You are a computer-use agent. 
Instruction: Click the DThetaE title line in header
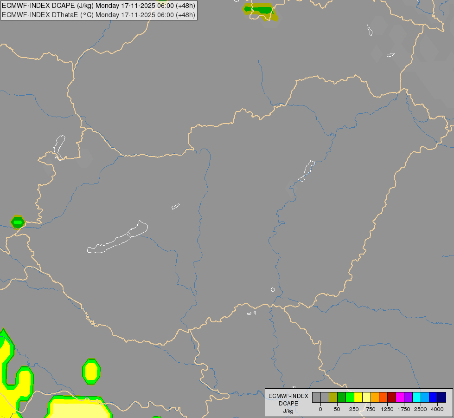pos(98,15)
